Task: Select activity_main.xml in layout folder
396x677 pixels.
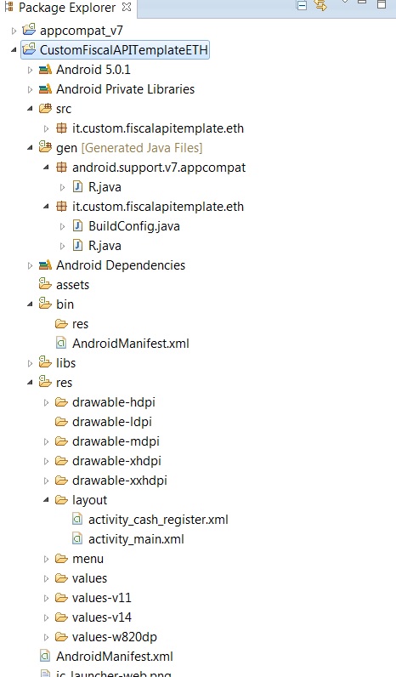Action: point(136,539)
